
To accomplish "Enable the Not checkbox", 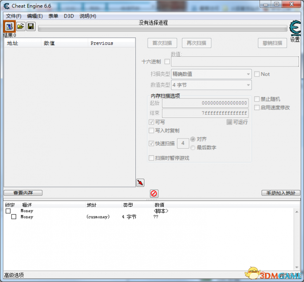I will tap(256, 74).
